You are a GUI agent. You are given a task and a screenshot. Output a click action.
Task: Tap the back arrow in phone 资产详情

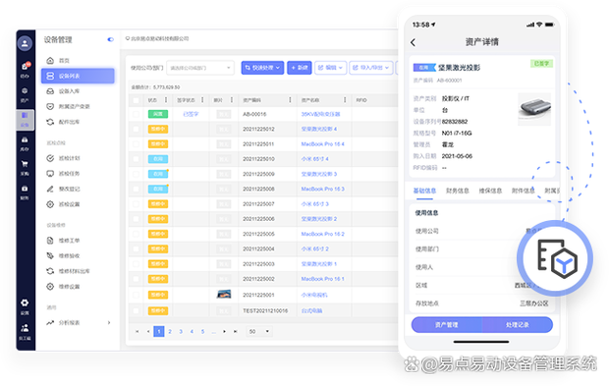[413, 42]
